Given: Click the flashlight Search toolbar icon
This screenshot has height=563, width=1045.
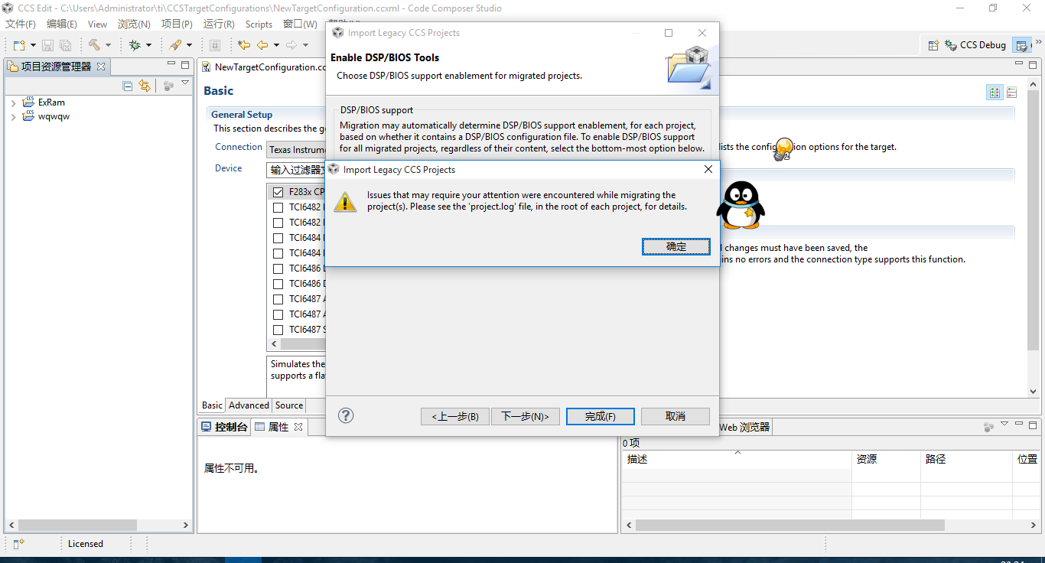Looking at the screenshot, I should (x=175, y=46).
